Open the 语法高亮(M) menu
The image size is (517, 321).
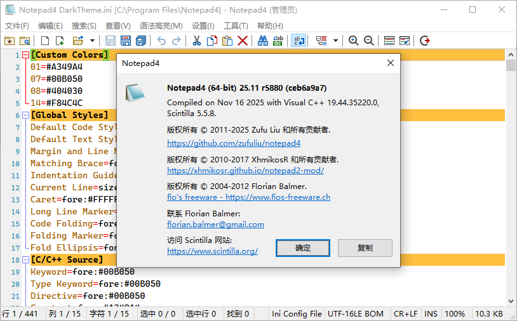161,26
